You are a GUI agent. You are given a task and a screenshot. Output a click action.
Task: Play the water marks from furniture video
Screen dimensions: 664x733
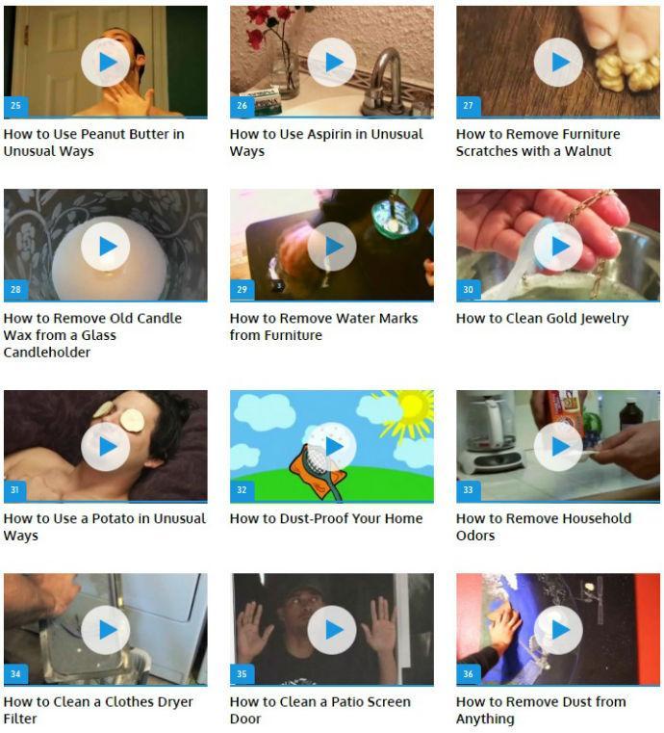pyautogui.click(x=332, y=247)
